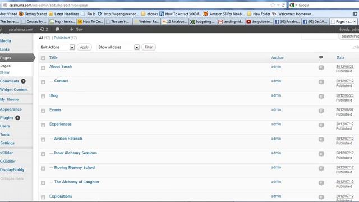Check the box for About Sarah
This screenshot has width=359, height=202.
click(x=43, y=67)
